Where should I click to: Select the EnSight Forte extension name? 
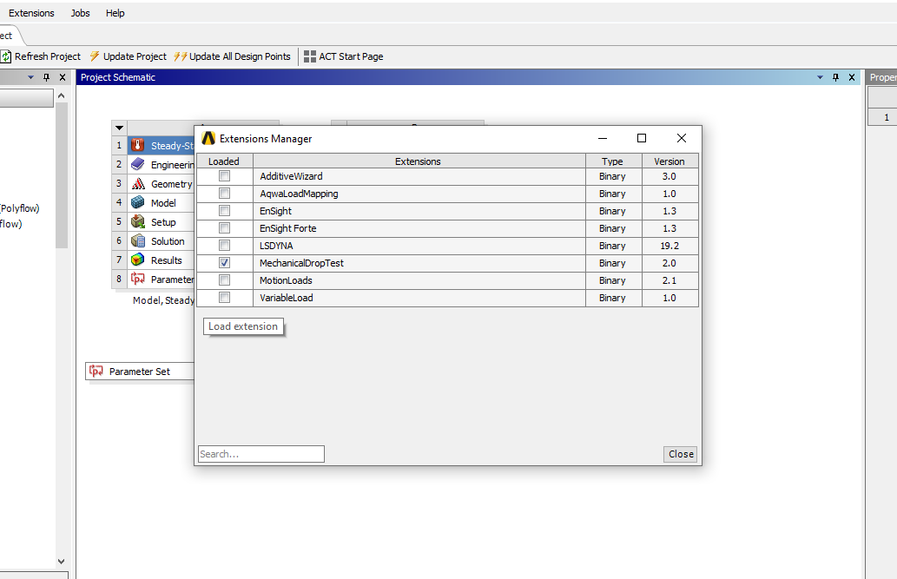click(x=287, y=228)
